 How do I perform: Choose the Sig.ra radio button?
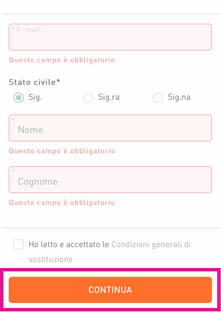(x=88, y=98)
